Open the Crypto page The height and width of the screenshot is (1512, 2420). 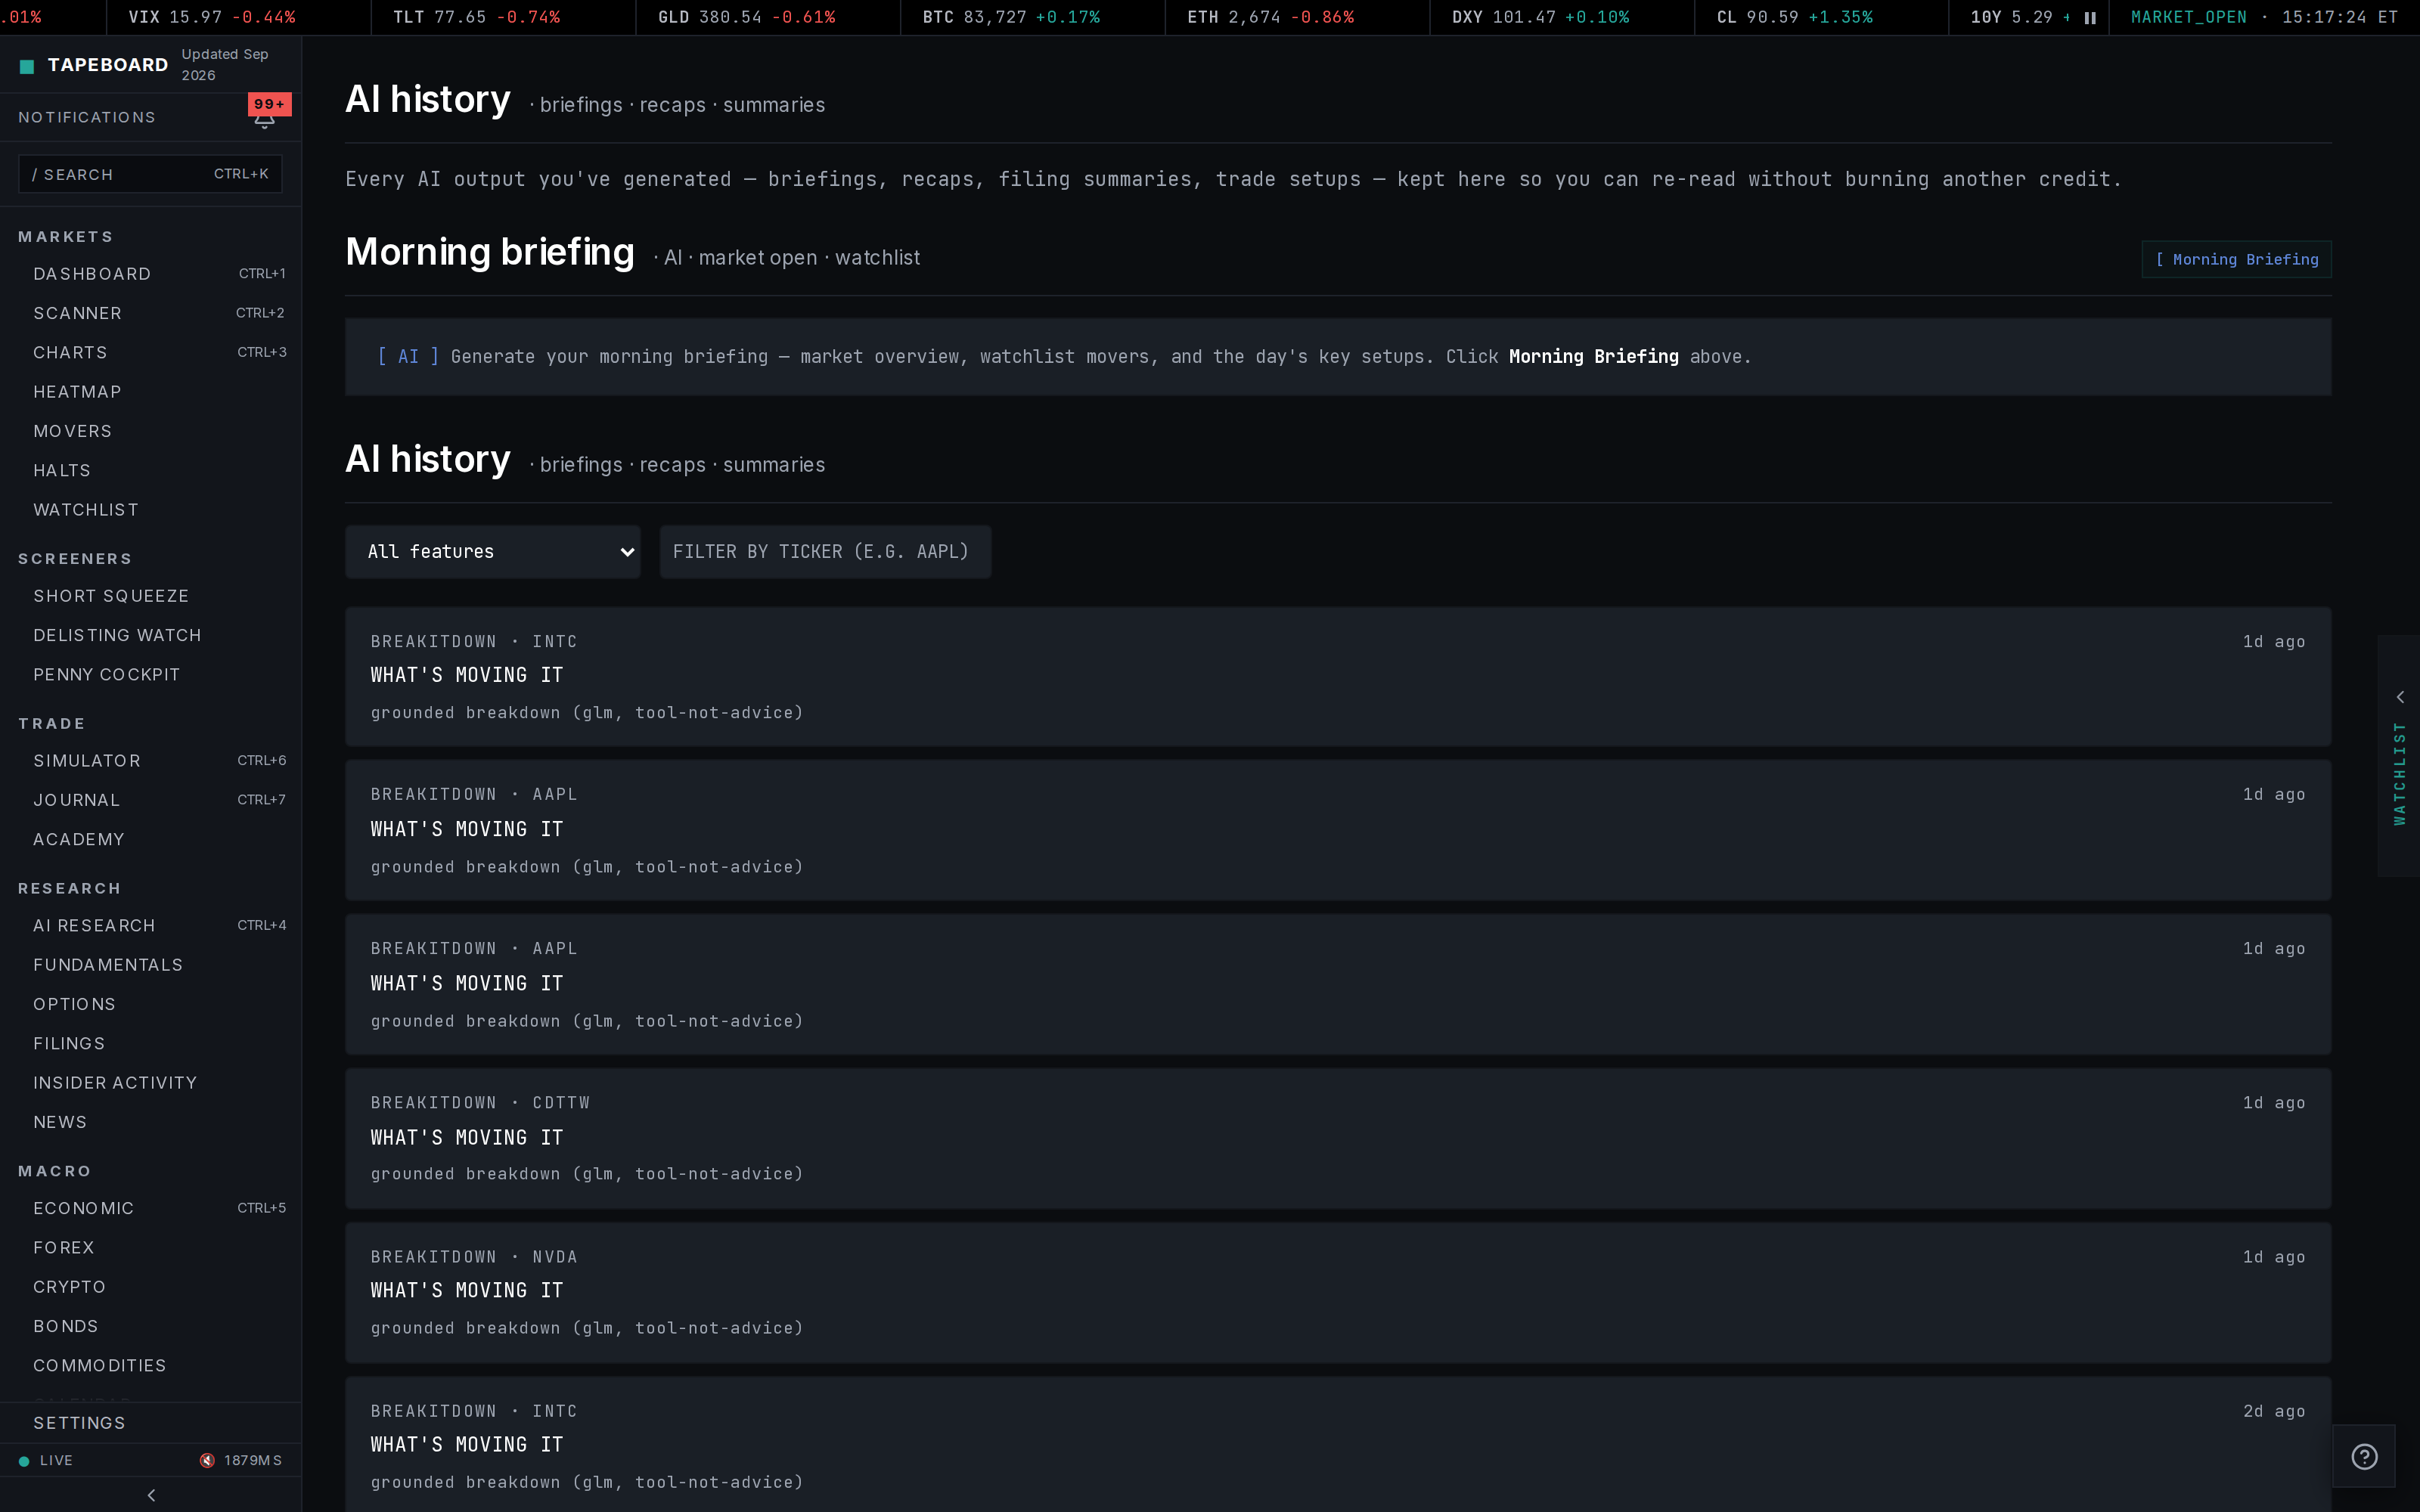[151, 1287]
